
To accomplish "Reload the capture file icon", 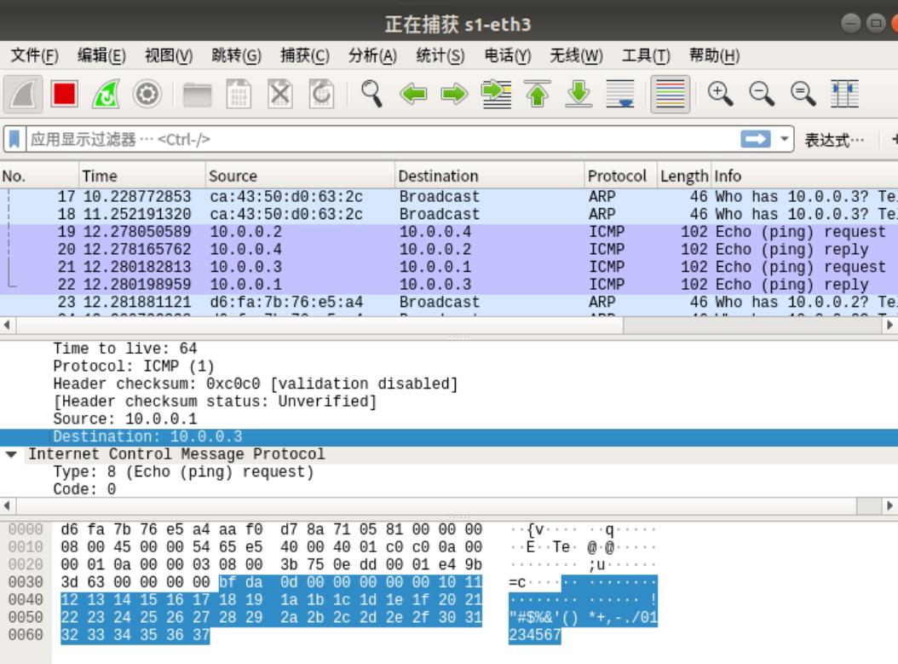I will coord(321,94).
